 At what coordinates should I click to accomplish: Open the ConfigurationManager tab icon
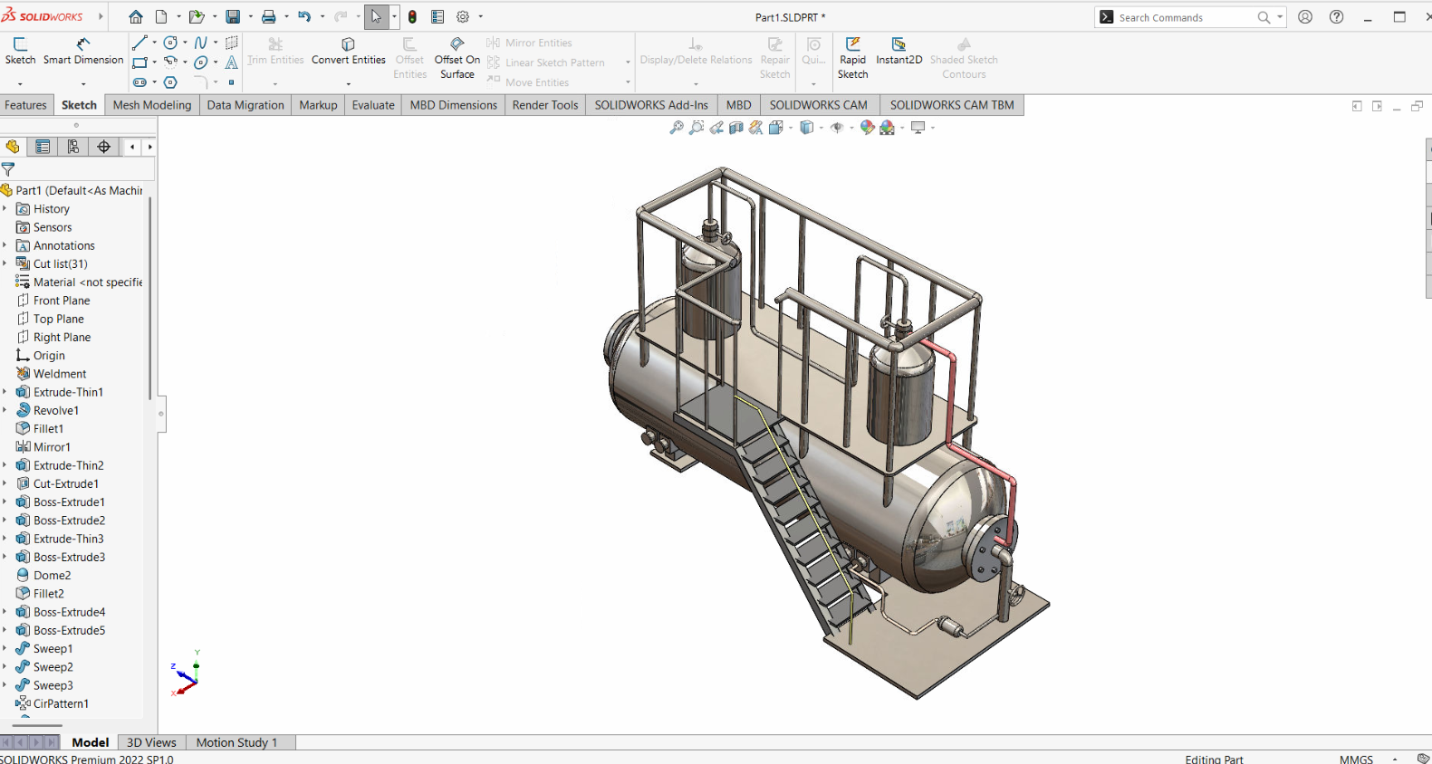[x=73, y=147]
